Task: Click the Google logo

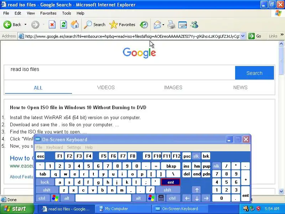Action: tap(139, 53)
